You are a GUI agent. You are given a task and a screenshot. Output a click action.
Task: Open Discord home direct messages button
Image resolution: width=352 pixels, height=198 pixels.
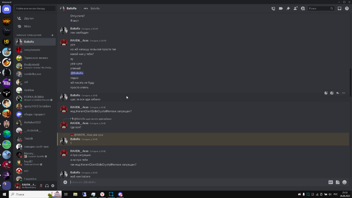pos(6,9)
